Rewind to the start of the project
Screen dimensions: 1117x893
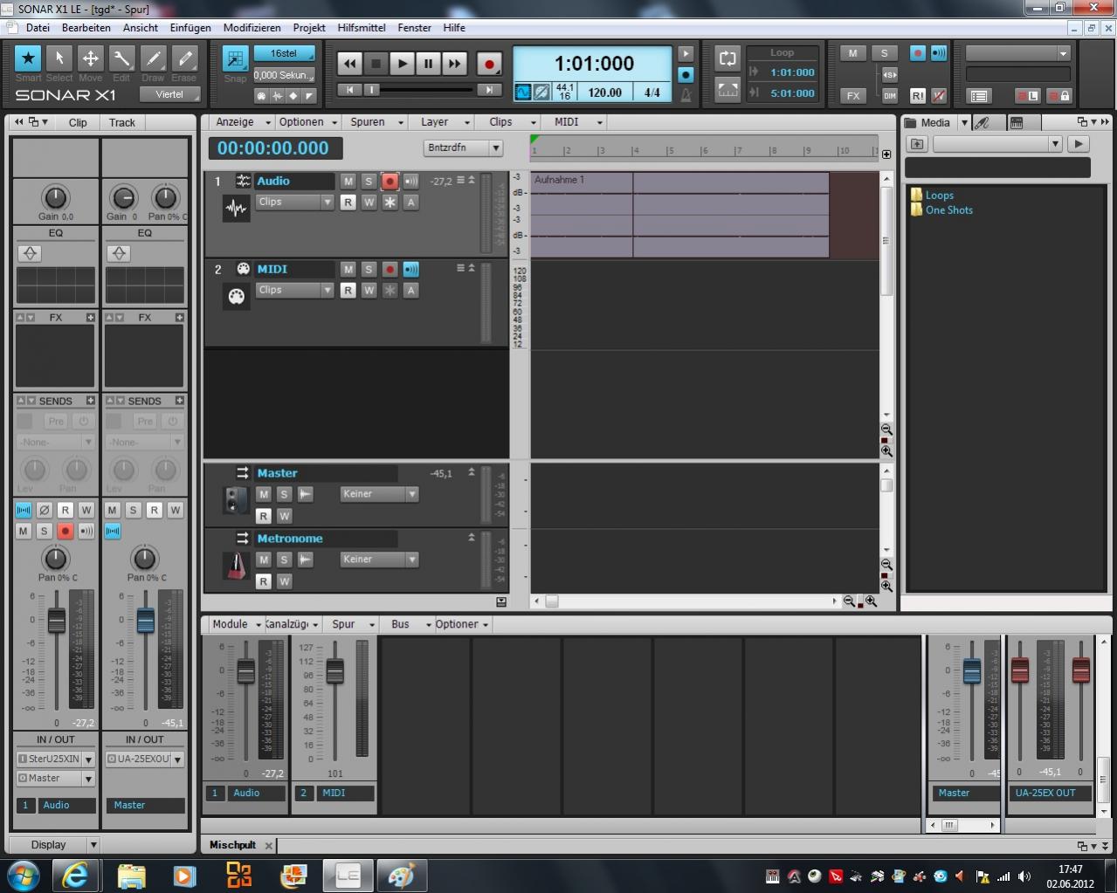click(x=349, y=64)
